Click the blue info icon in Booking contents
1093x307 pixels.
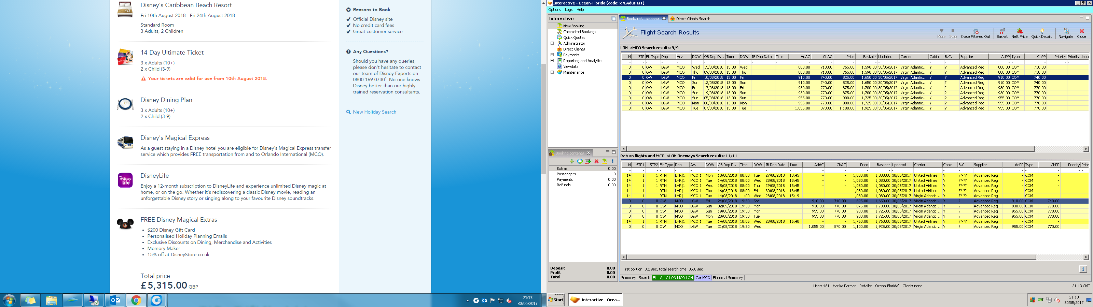point(612,162)
